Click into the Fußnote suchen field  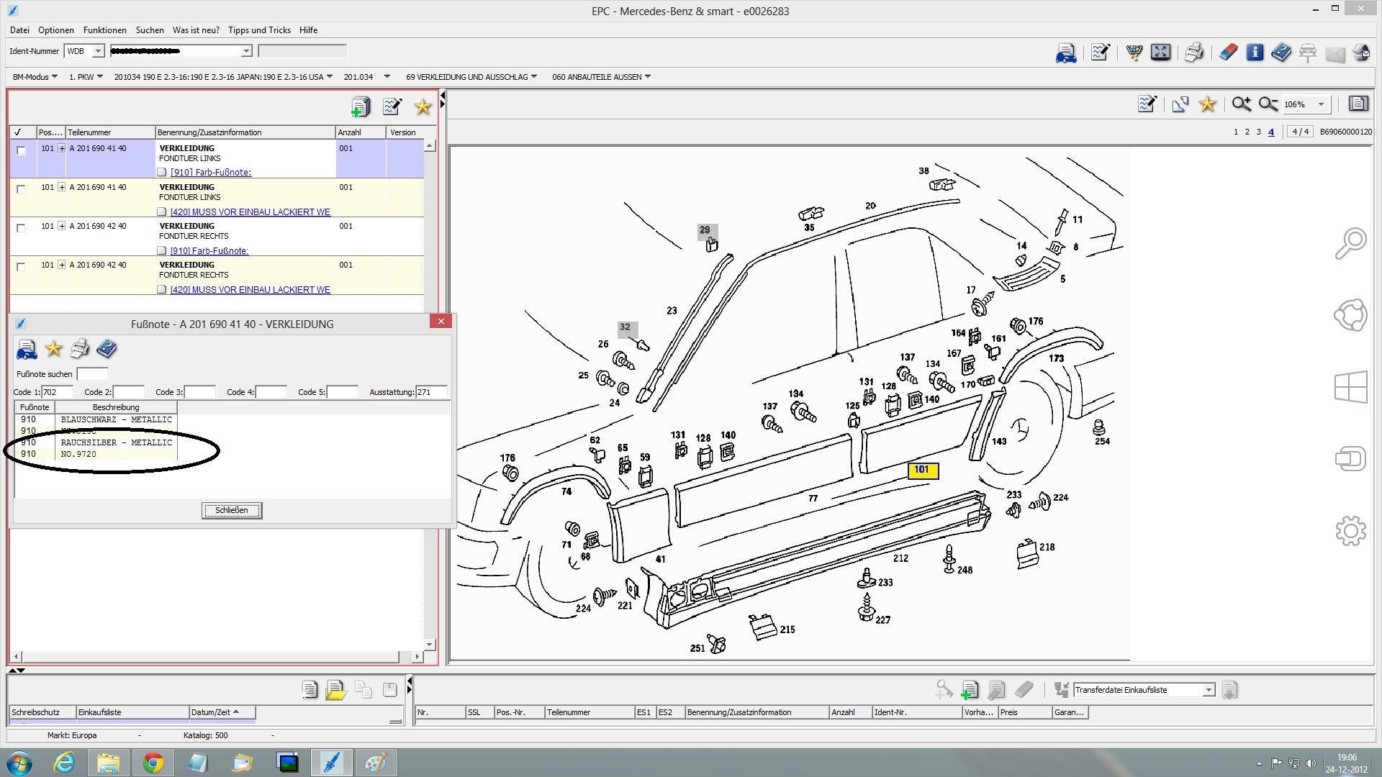[x=92, y=374]
